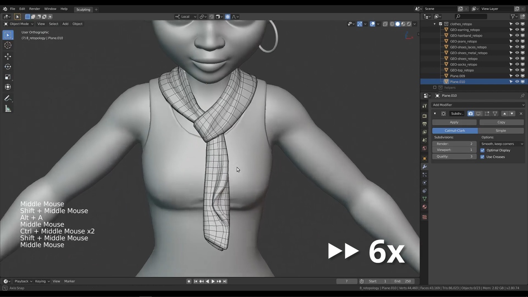Select the Scale tool
The image size is (528, 297).
8,77
